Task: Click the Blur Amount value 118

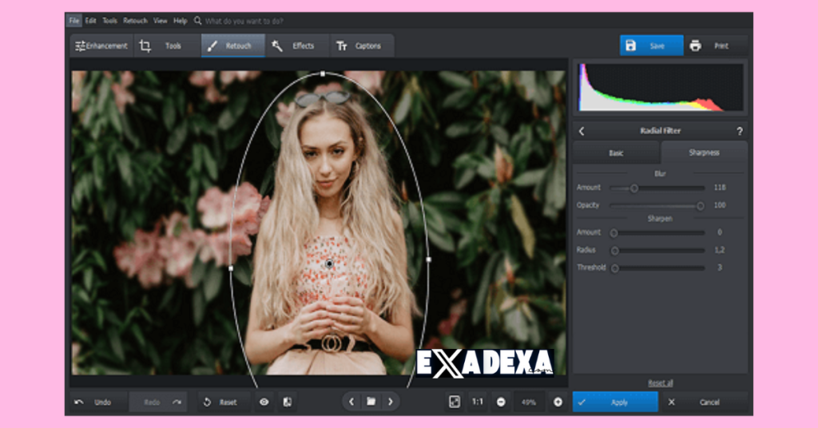Action: pos(720,187)
